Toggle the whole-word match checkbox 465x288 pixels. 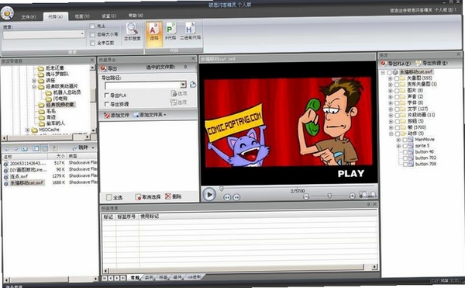tap(92, 43)
